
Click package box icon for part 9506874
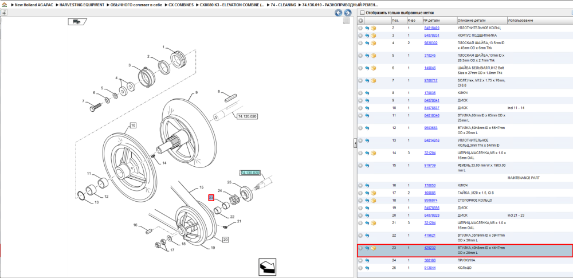pyautogui.click(x=374, y=201)
